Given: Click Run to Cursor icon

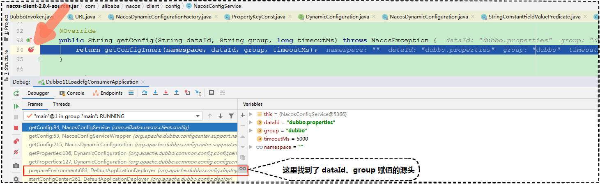Looking at the screenshot, I should coord(198,93).
